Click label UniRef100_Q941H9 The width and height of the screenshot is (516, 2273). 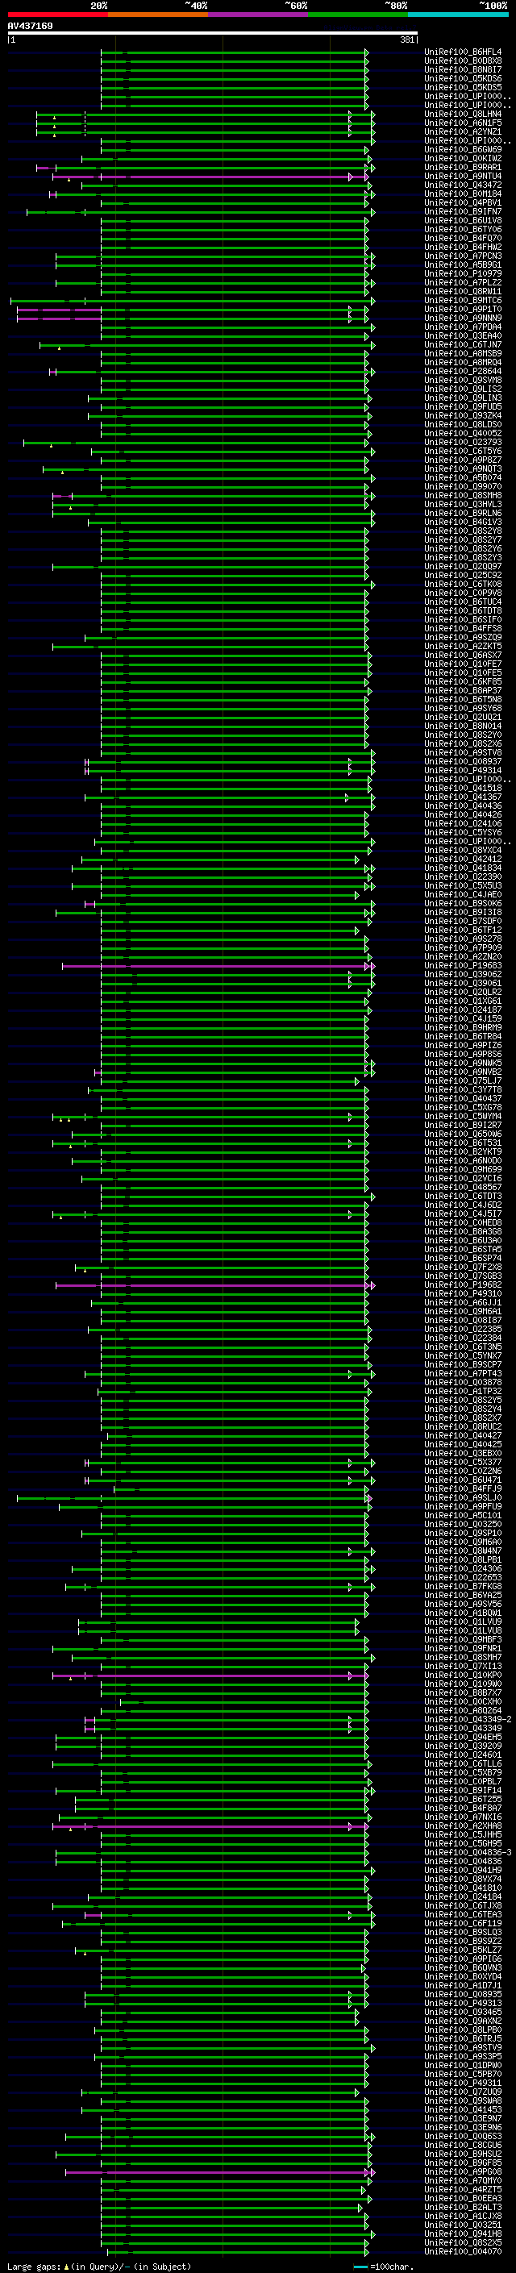coord(463,1870)
